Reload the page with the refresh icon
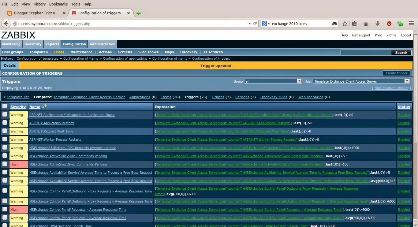Viewport: 418px width, 227px height. [255, 24]
